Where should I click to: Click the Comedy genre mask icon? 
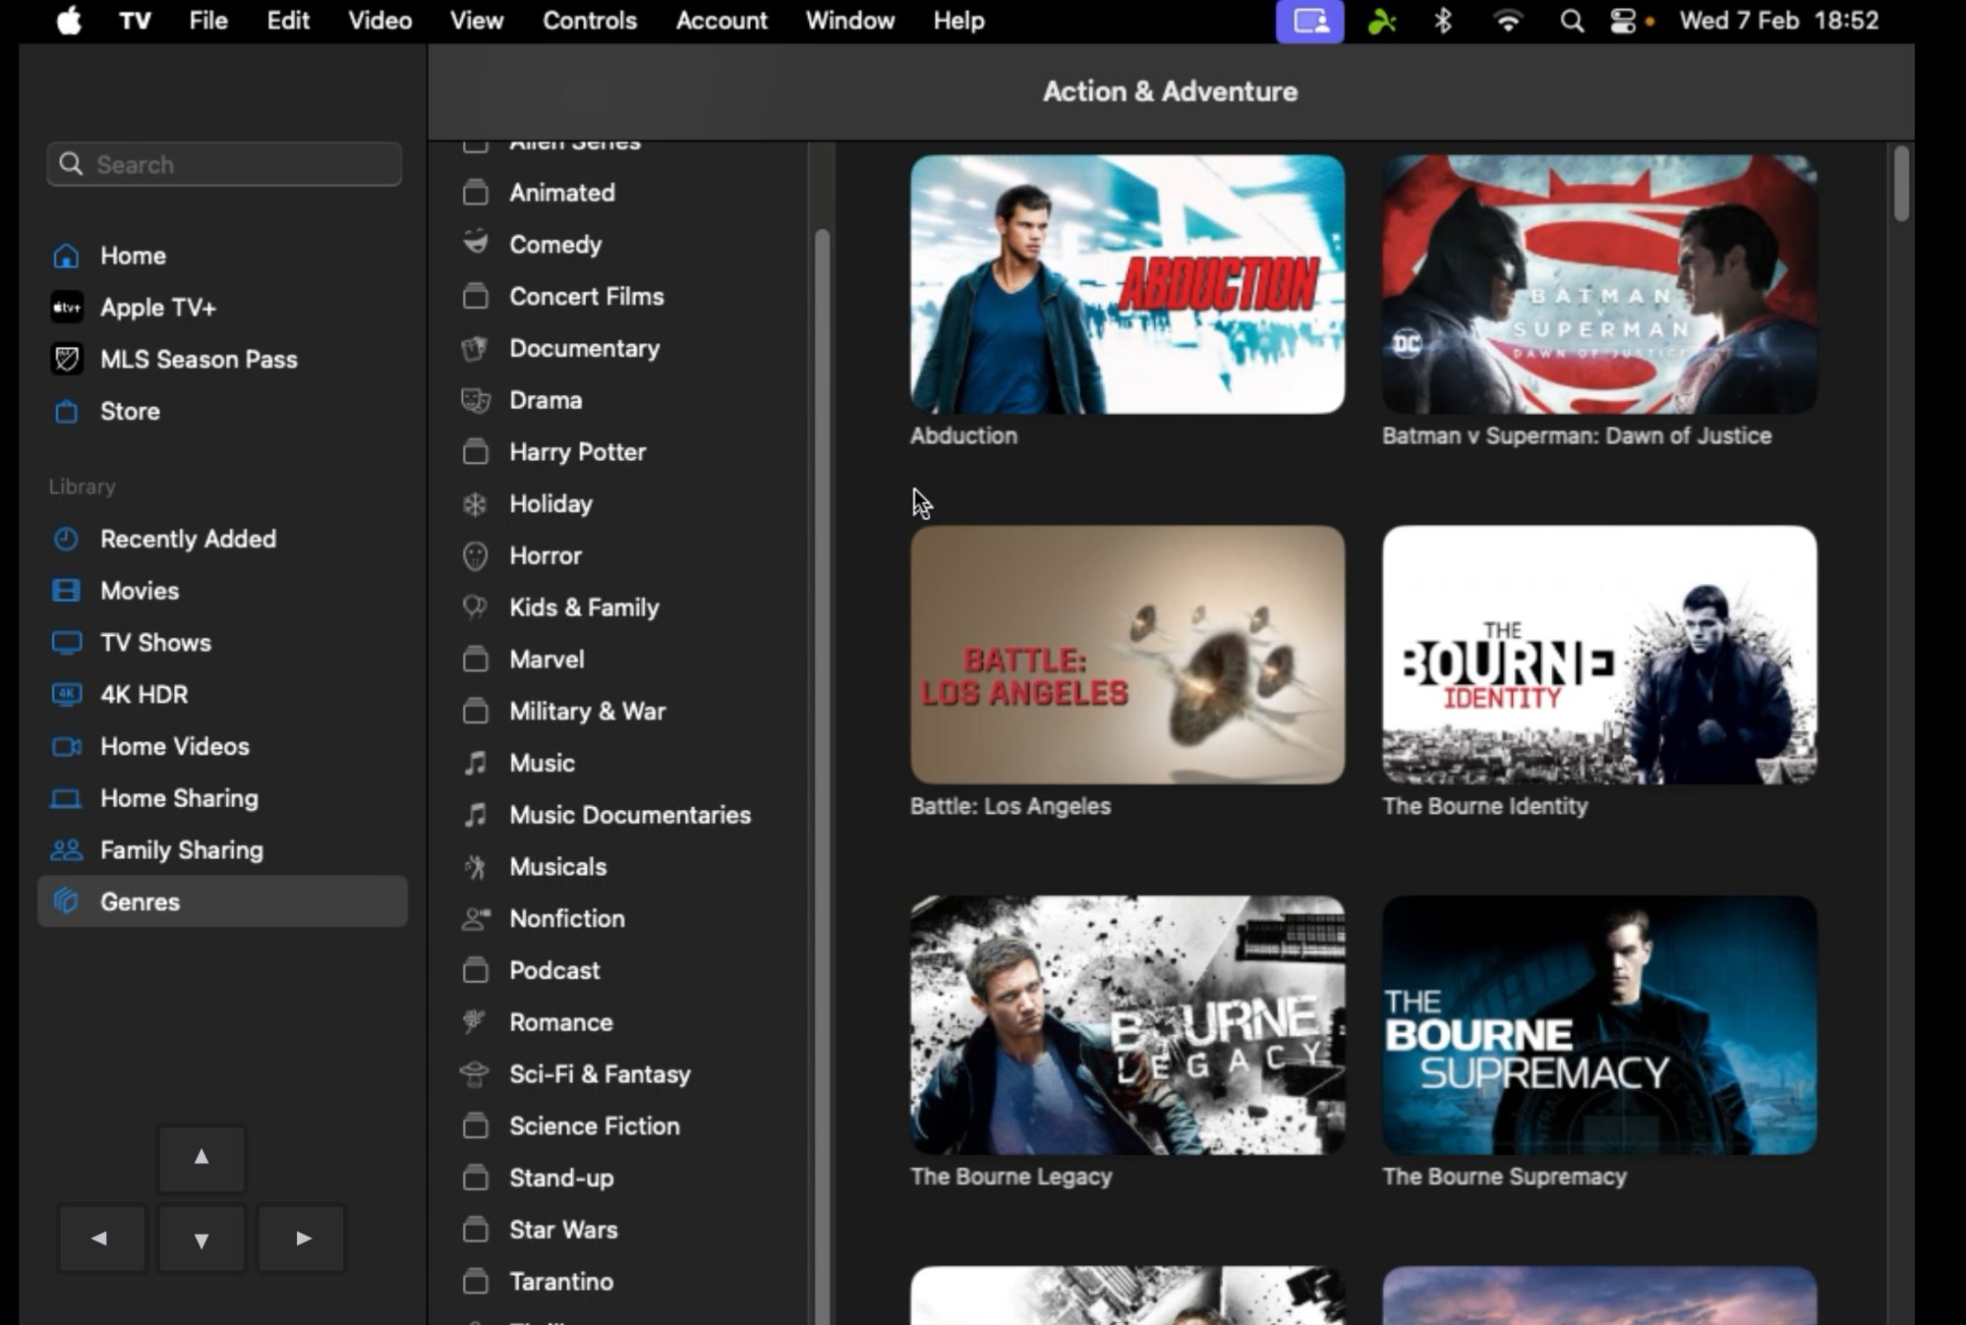point(476,244)
